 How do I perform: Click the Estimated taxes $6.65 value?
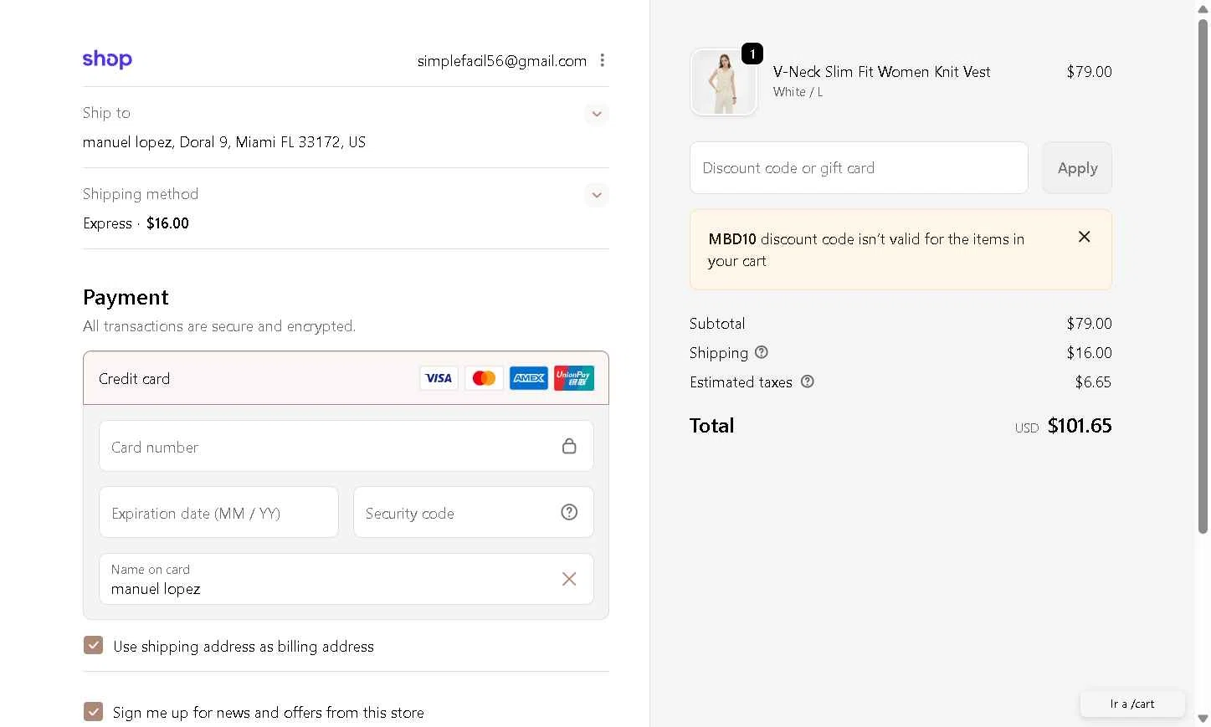pos(1093,382)
